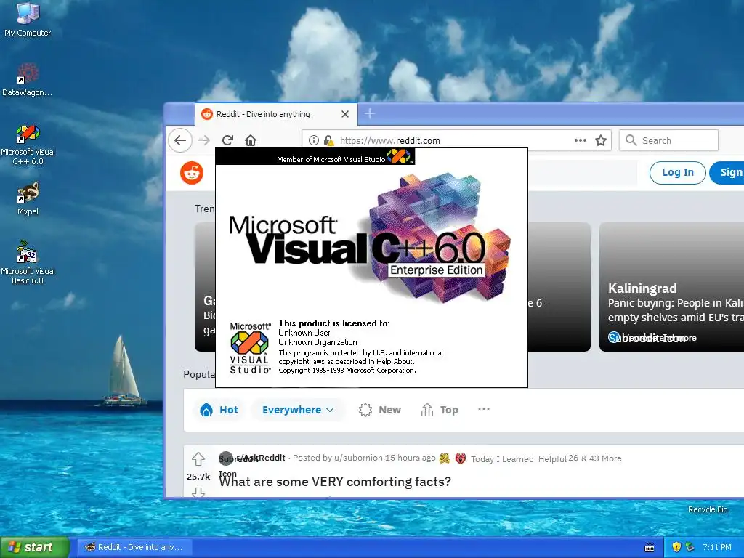
Task: Go back in the browser
Action: (180, 140)
